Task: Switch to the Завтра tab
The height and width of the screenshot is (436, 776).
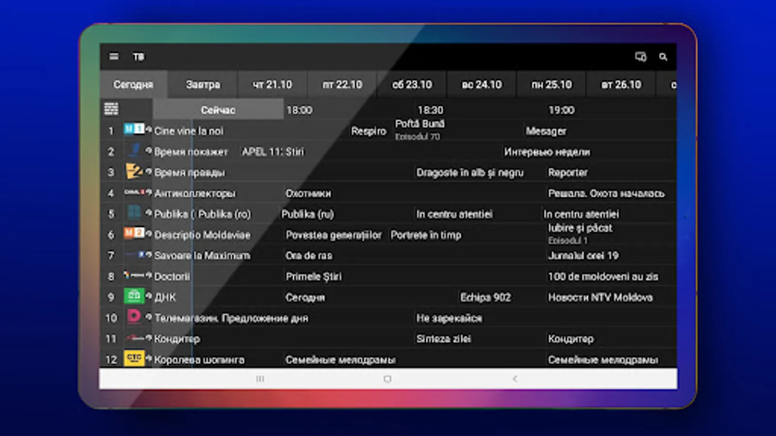Action: (x=203, y=84)
